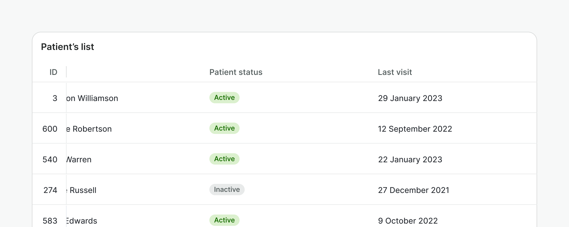Click the Patient's list title

pyautogui.click(x=67, y=47)
